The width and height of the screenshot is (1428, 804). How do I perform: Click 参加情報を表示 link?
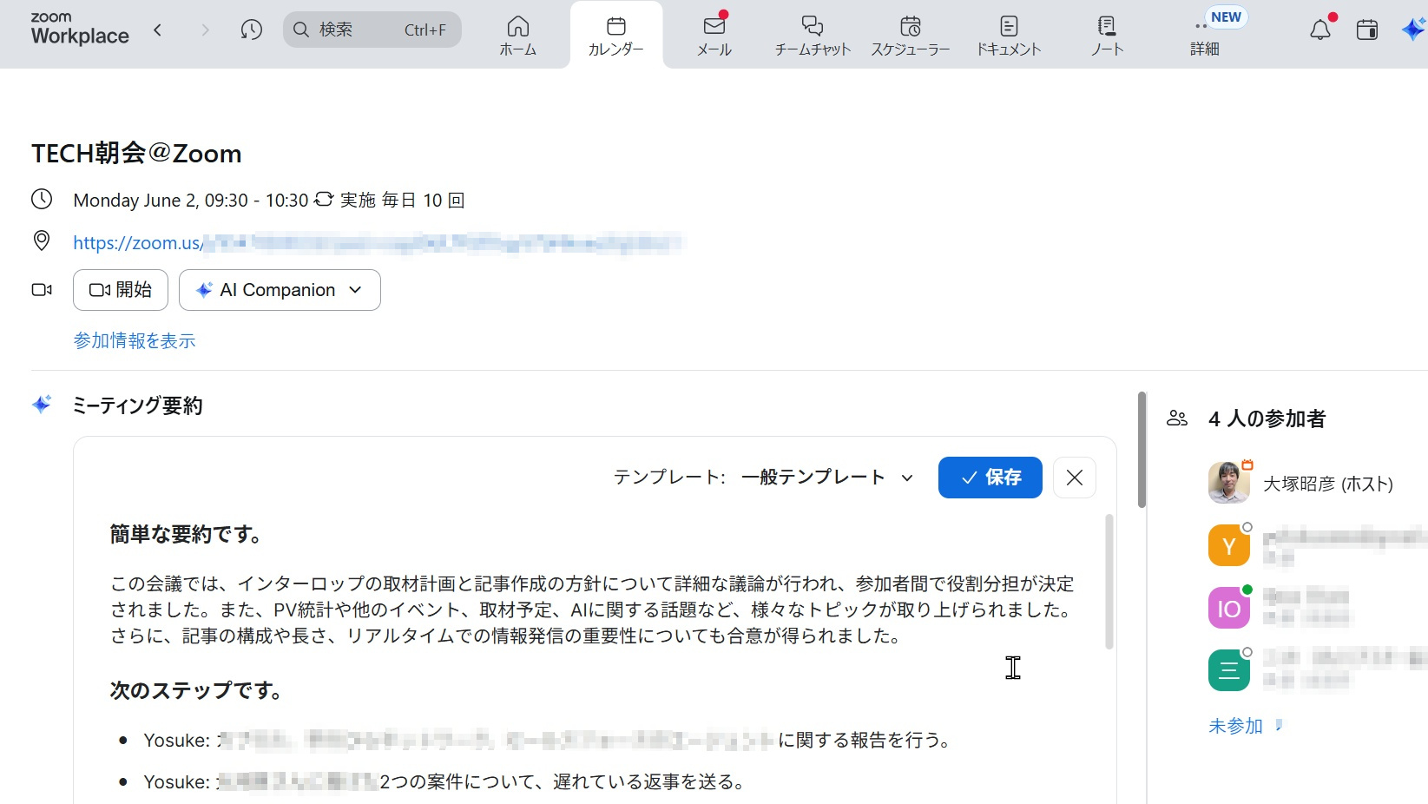[135, 340]
